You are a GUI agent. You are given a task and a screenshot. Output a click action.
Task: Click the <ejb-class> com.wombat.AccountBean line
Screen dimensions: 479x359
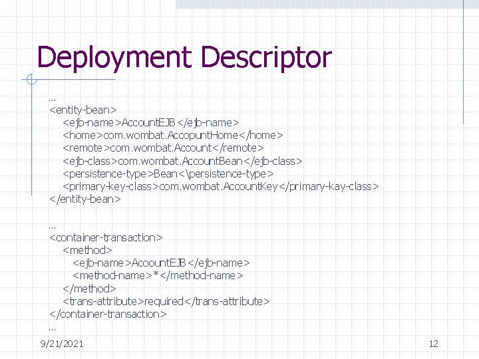click(182, 161)
